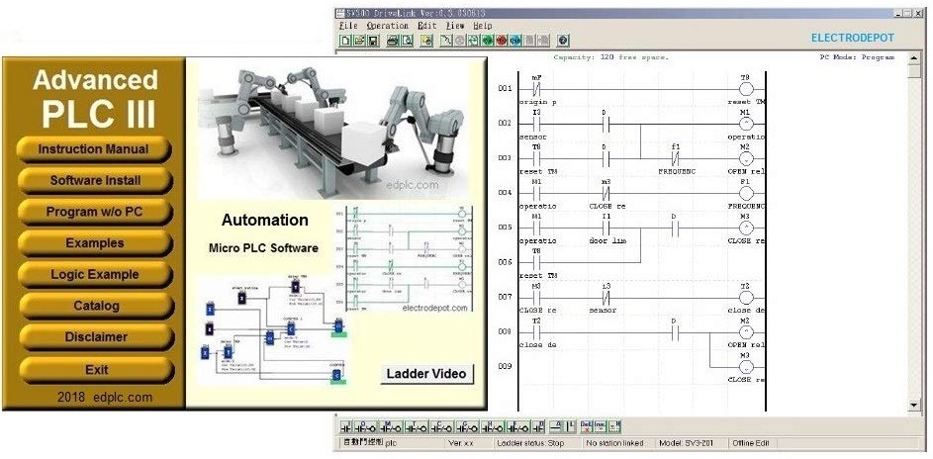Open Help via the question mark icon
The width and height of the screenshot is (933, 459).
coord(564,41)
